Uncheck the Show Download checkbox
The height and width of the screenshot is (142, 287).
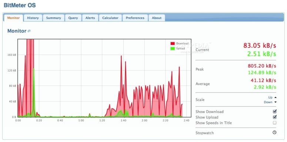click(x=274, y=111)
